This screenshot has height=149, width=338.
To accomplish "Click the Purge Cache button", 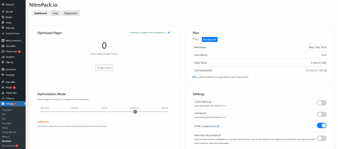I will [104, 68].
